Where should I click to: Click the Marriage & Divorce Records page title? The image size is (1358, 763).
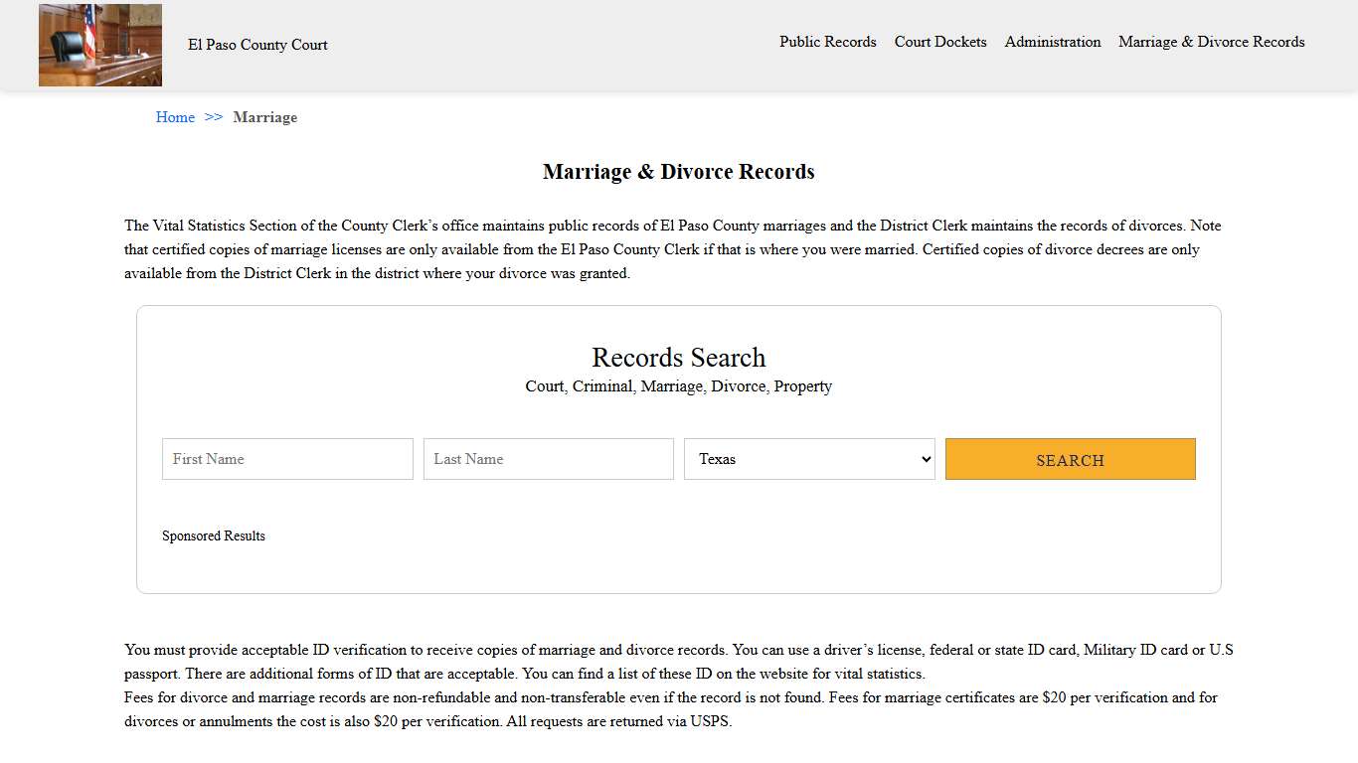pyautogui.click(x=678, y=171)
